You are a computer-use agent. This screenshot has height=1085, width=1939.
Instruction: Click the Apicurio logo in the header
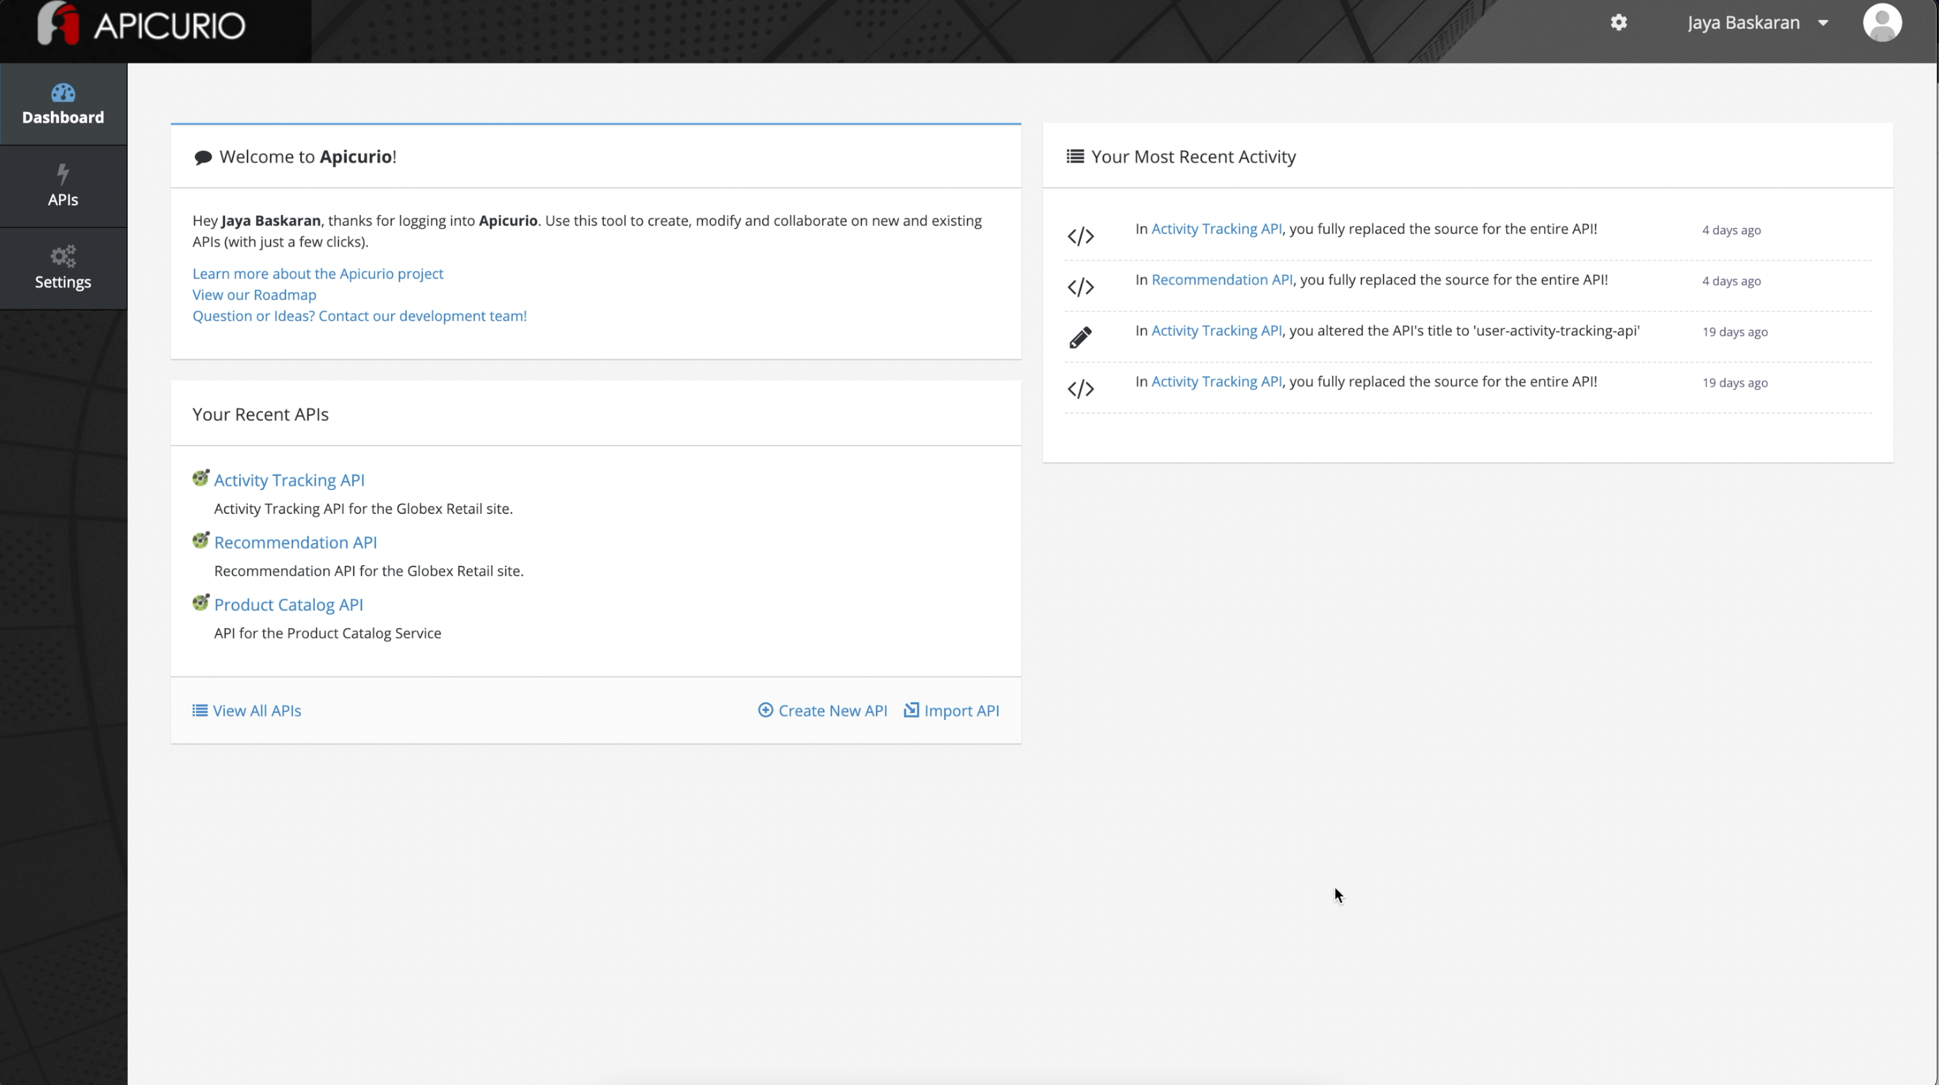[x=142, y=24]
